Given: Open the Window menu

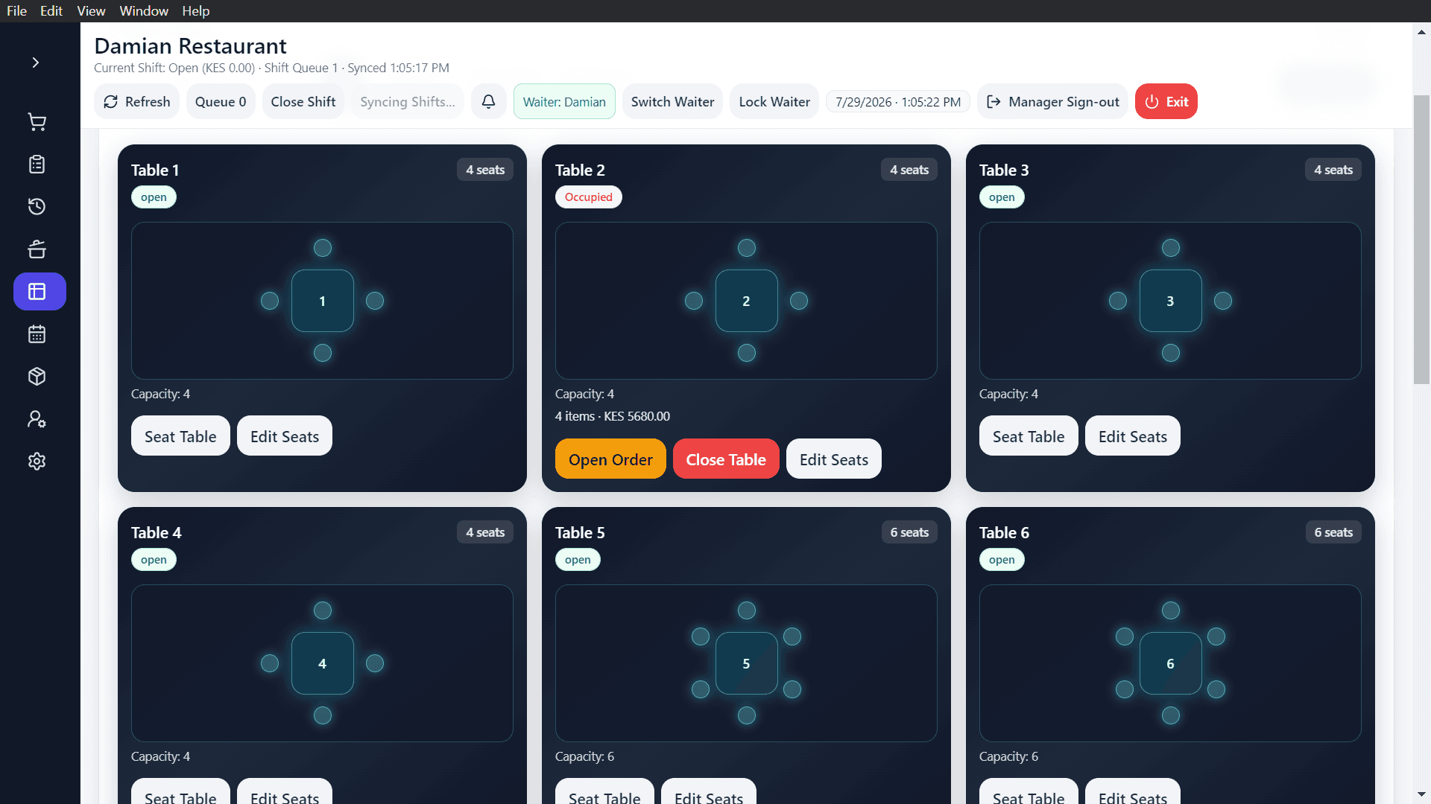Looking at the screenshot, I should [144, 11].
